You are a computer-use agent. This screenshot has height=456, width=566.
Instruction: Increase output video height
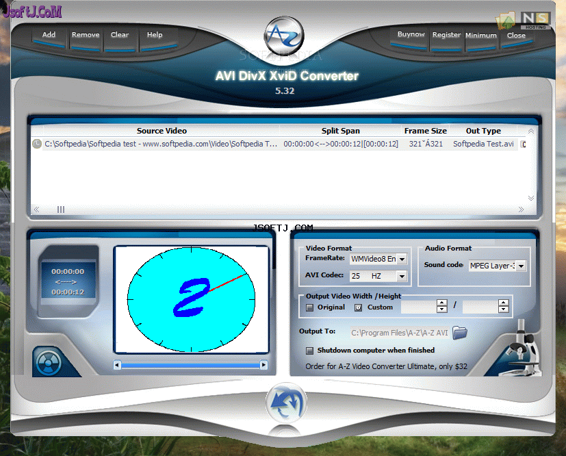coord(504,303)
